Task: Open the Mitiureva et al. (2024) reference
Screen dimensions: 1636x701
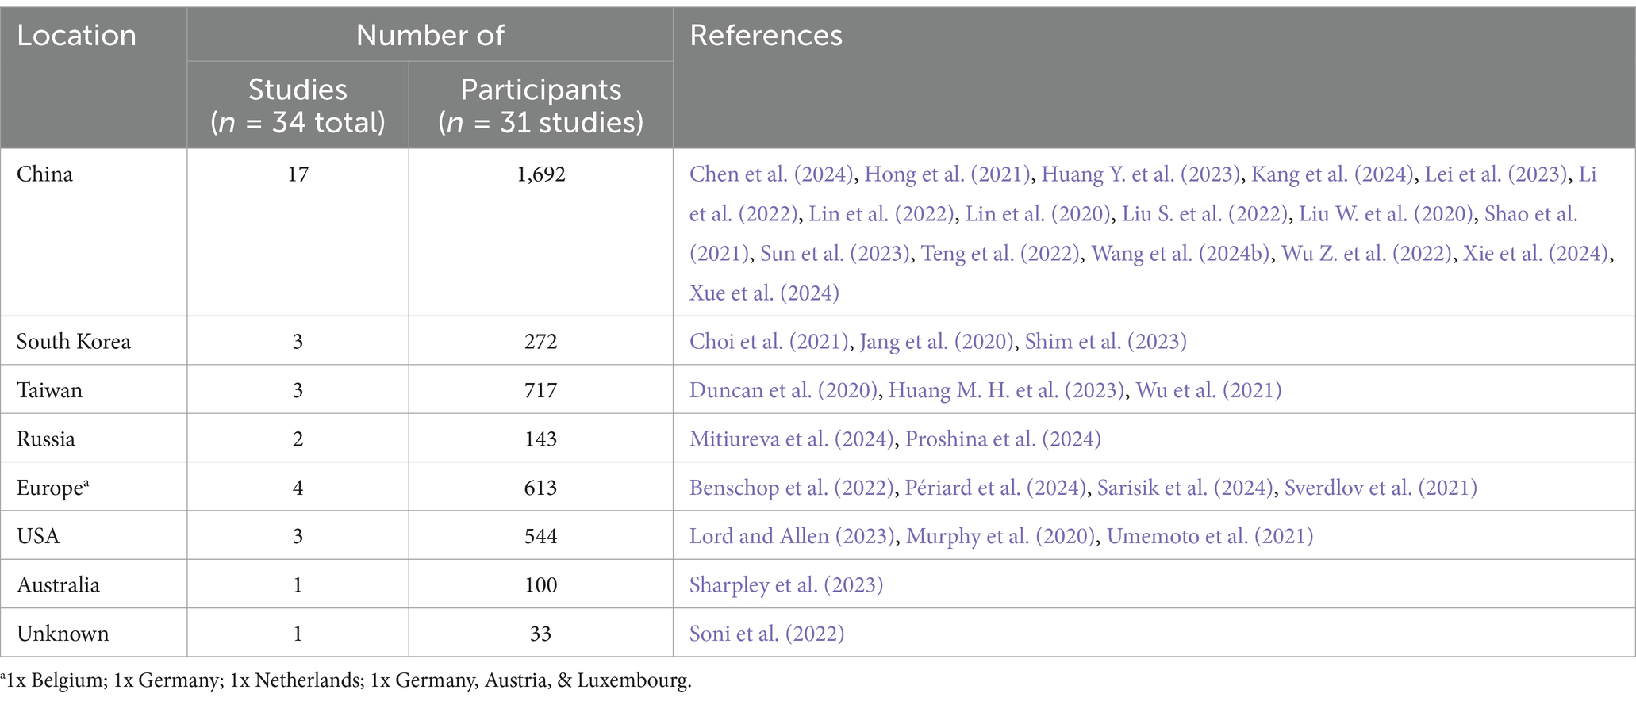Action: pyautogui.click(x=792, y=439)
